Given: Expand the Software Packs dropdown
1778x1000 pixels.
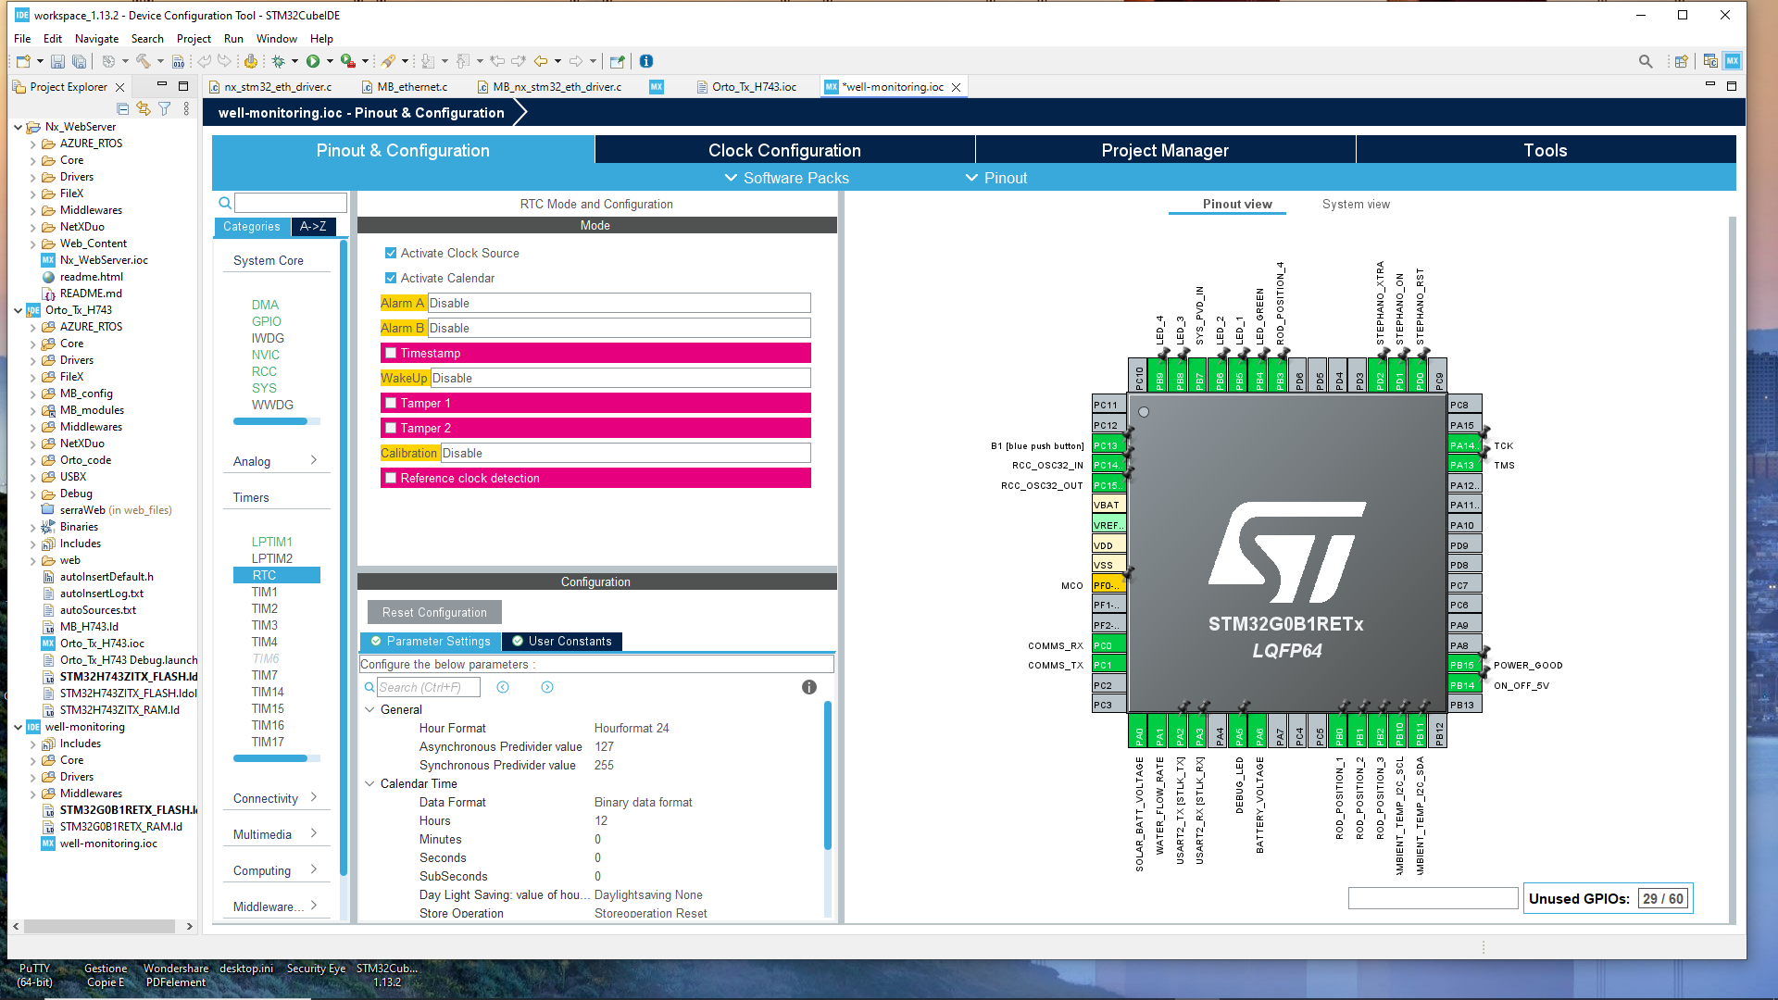Looking at the screenshot, I should [786, 178].
